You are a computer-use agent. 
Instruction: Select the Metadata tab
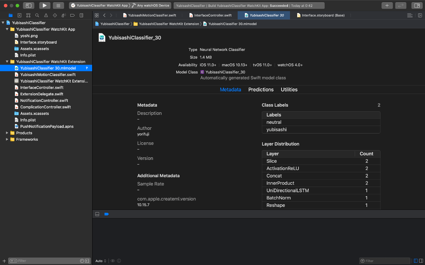coord(230,89)
